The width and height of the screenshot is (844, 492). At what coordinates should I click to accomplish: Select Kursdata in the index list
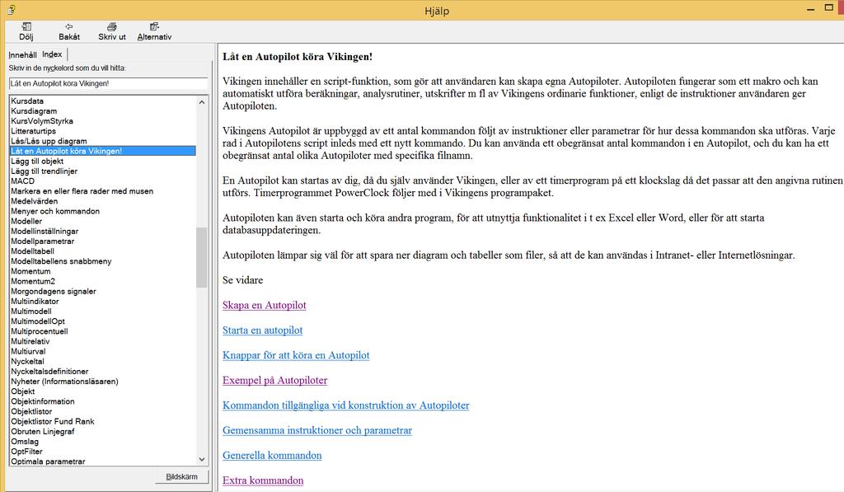click(27, 101)
